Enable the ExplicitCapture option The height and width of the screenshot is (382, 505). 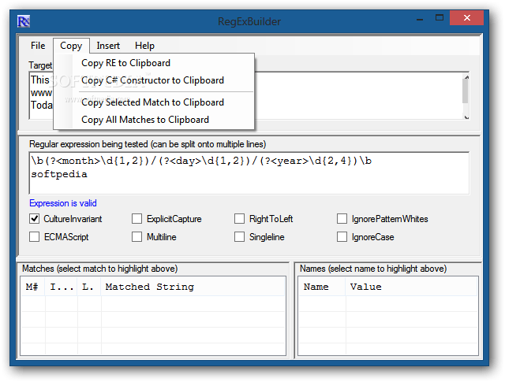(137, 218)
